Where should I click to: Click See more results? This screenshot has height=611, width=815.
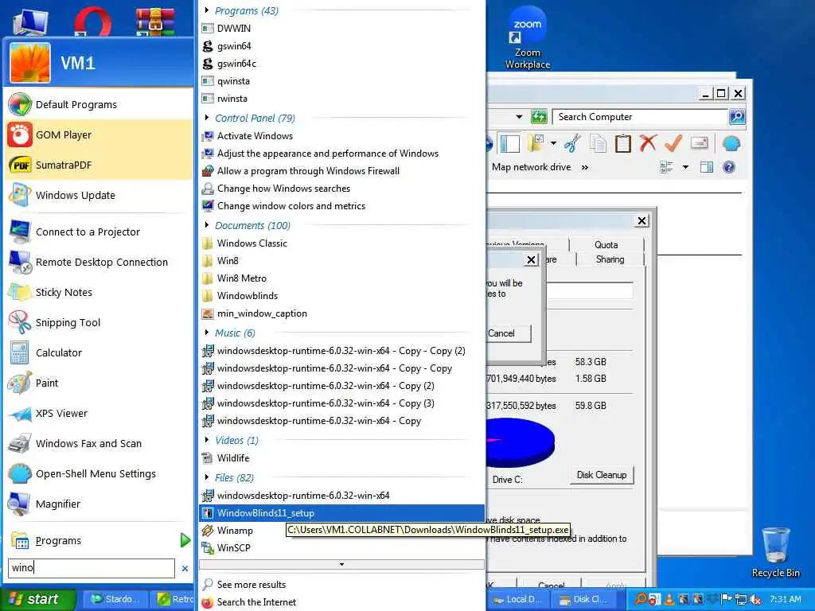pyautogui.click(x=342, y=585)
